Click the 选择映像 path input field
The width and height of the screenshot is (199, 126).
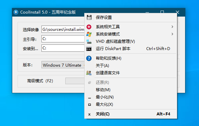click(63, 29)
